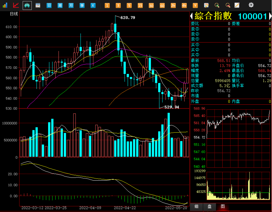This screenshot has height=212, width=272.
Task: Click the 2022-04-09 date label
Action: [x=90, y=208]
